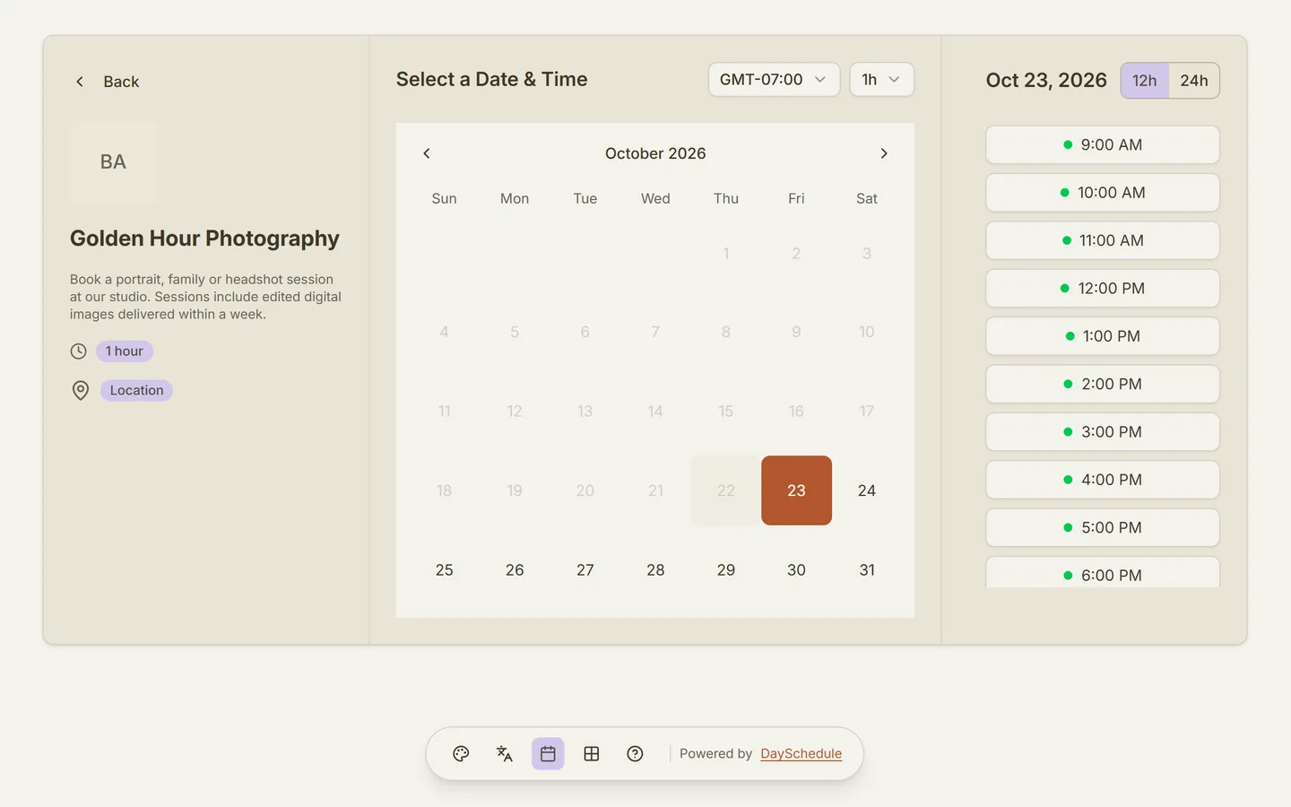Book the 6:00 PM slot
Viewport: 1291px width, 807px height.
point(1103,572)
